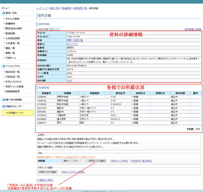Click the 検索・予約 section icon in menu
The image size is (203, 192).
pyautogui.click(x=4, y=13)
